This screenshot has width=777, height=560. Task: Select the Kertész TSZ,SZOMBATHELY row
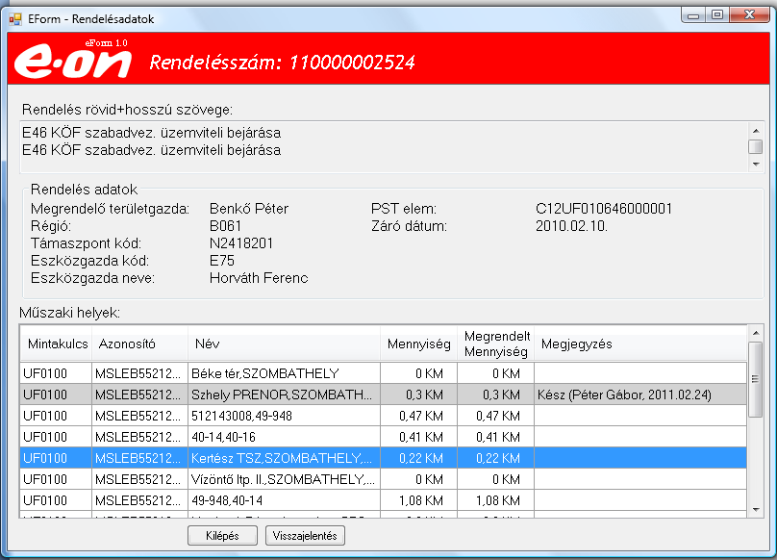click(x=384, y=458)
